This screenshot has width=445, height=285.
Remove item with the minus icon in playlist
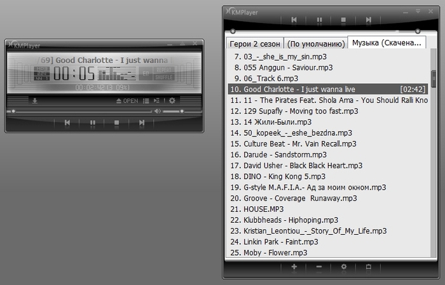[319, 267]
